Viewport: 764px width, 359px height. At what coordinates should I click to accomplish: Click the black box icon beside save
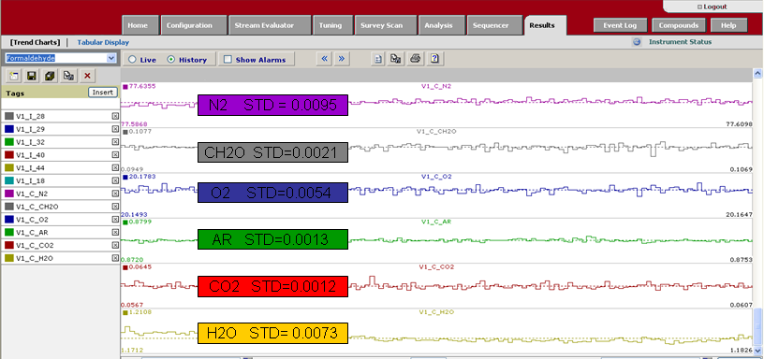coord(51,76)
